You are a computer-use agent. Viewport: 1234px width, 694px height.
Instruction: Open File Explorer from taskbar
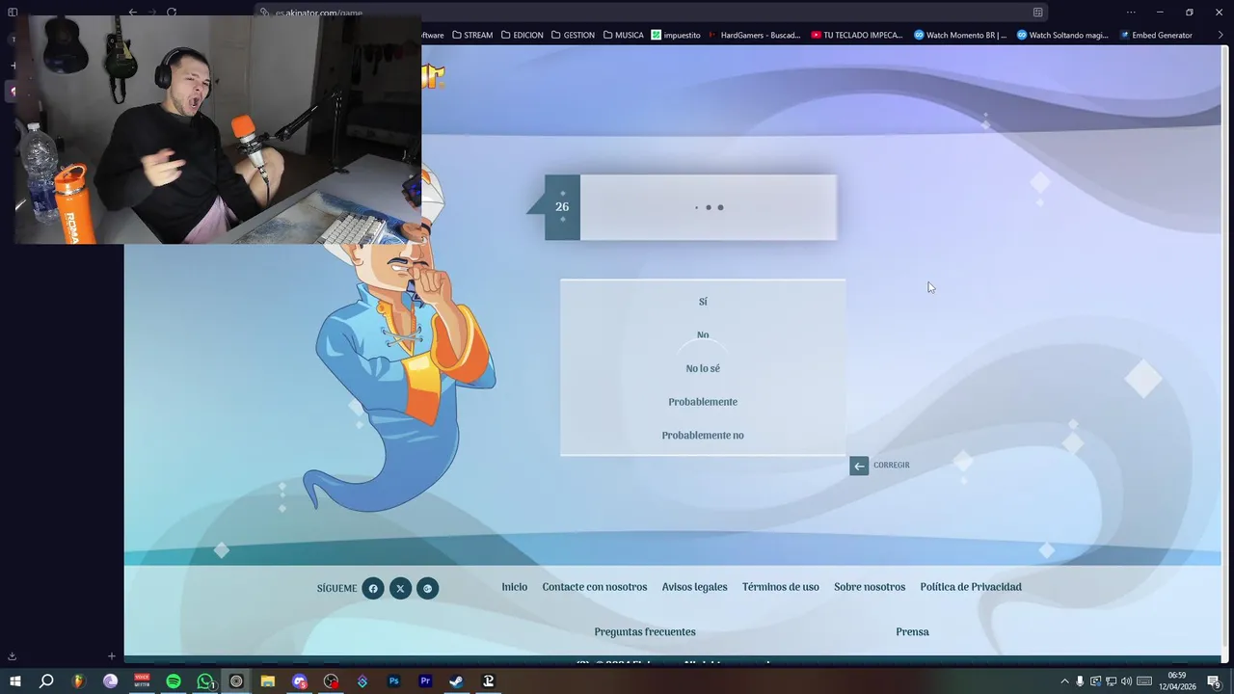click(268, 681)
